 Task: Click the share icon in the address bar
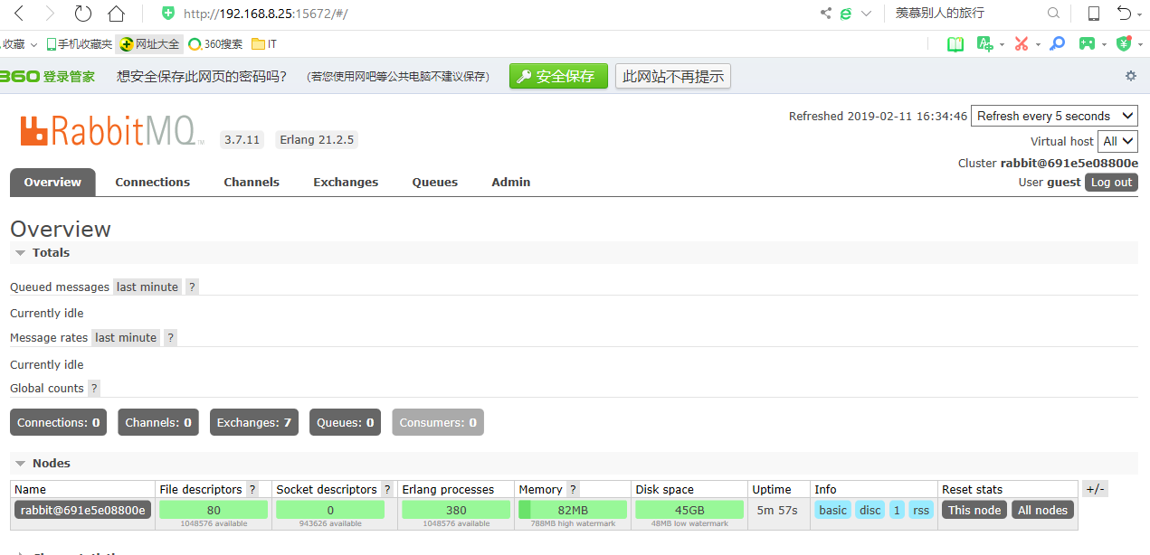825,14
